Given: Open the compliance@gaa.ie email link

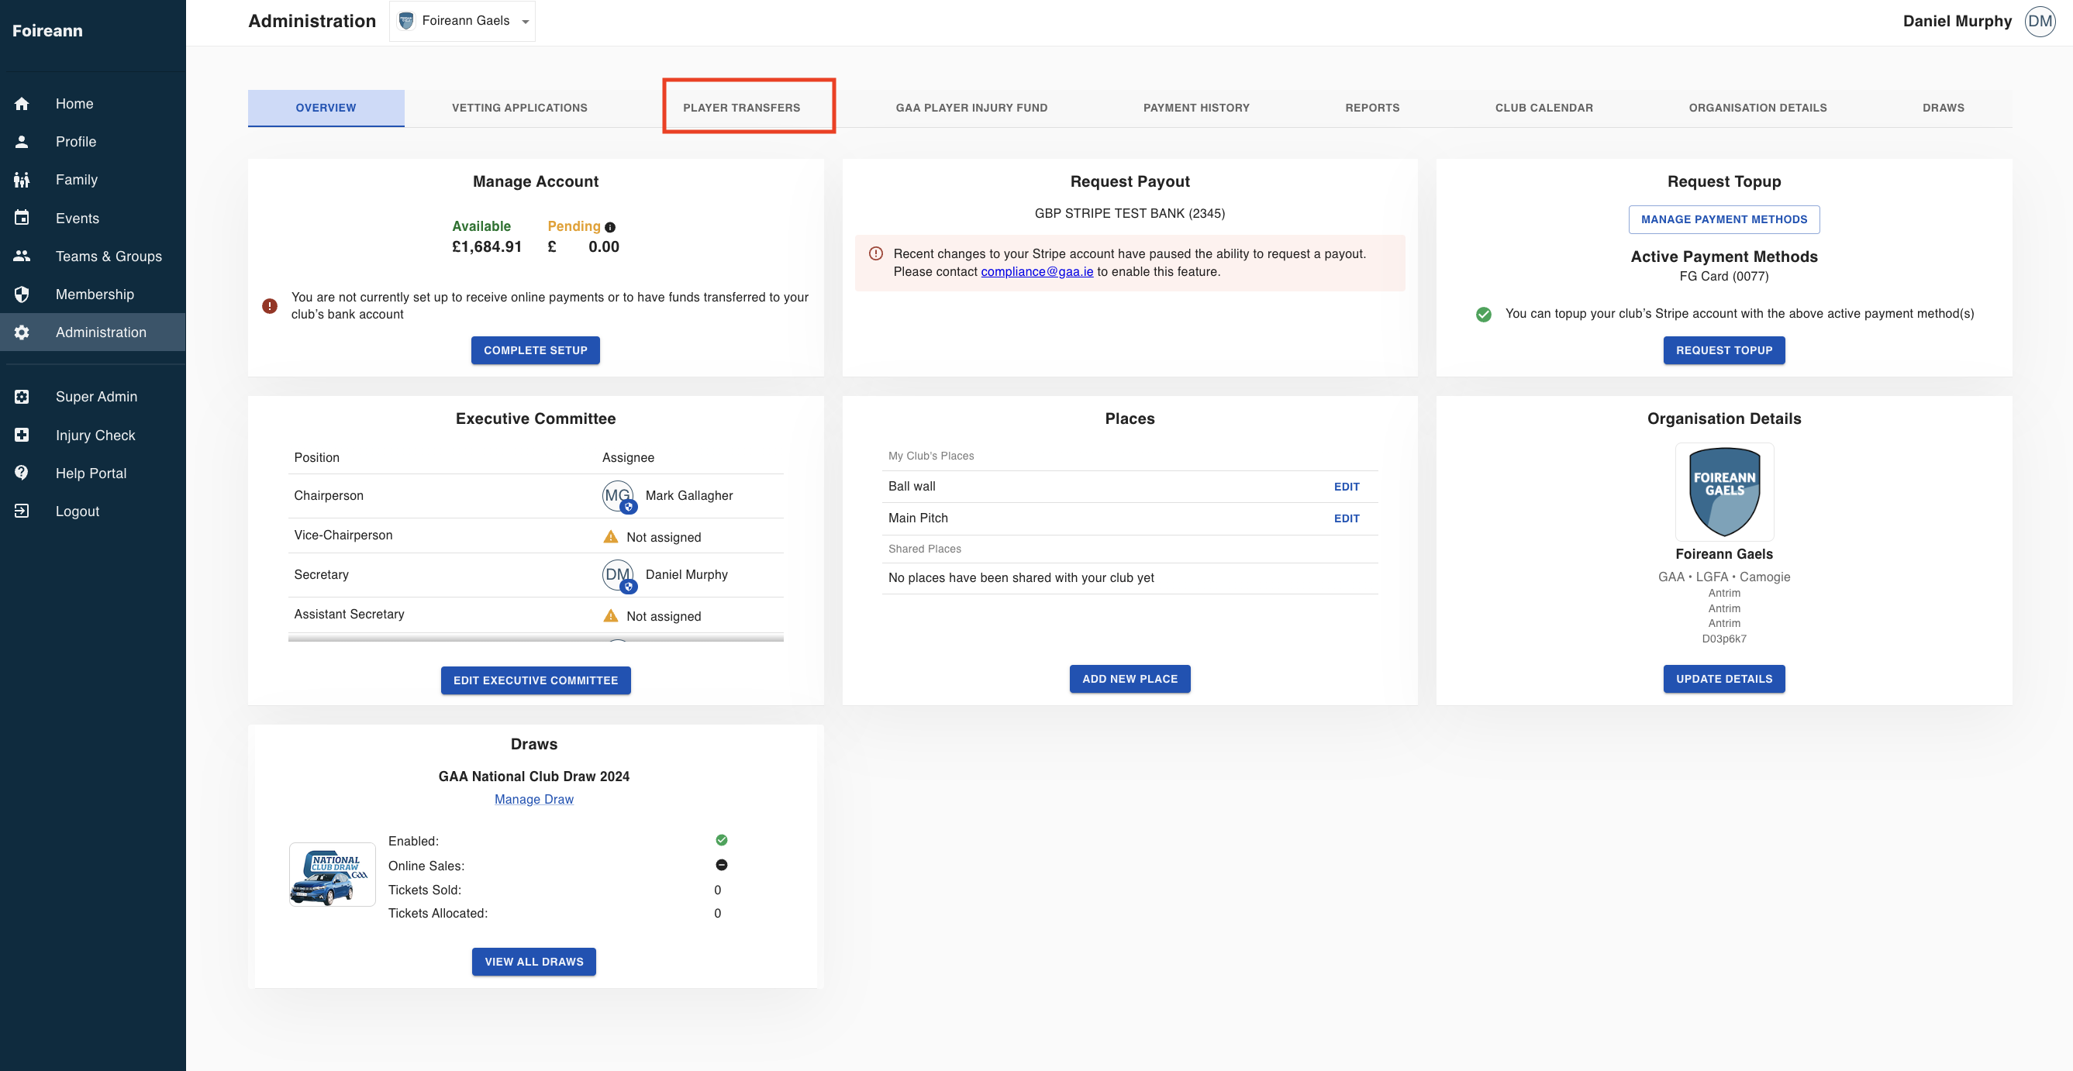Looking at the screenshot, I should (x=1036, y=272).
